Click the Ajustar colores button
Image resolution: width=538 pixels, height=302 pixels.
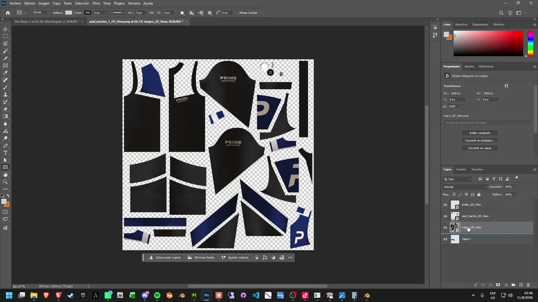click(x=235, y=258)
